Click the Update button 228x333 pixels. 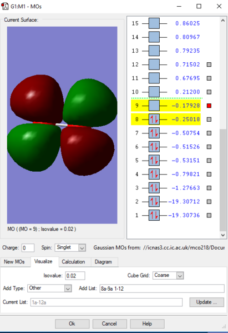pyautogui.click(x=207, y=302)
